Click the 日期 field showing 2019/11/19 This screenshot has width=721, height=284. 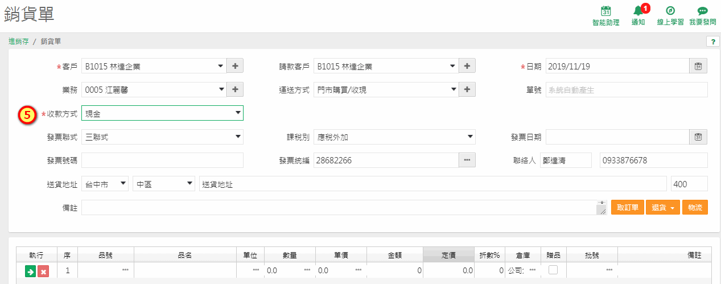click(x=617, y=67)
